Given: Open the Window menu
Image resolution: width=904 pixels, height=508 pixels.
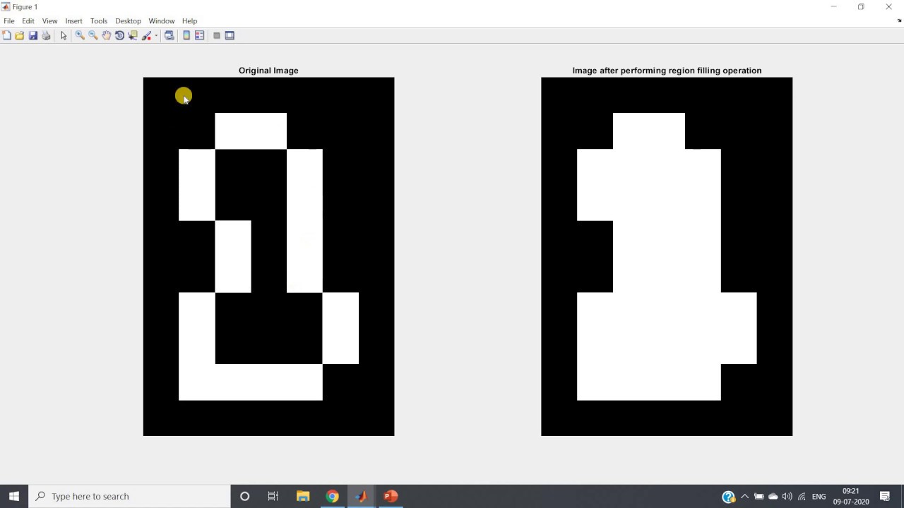Looking at the screenshot, I should [x=162, y=21].
